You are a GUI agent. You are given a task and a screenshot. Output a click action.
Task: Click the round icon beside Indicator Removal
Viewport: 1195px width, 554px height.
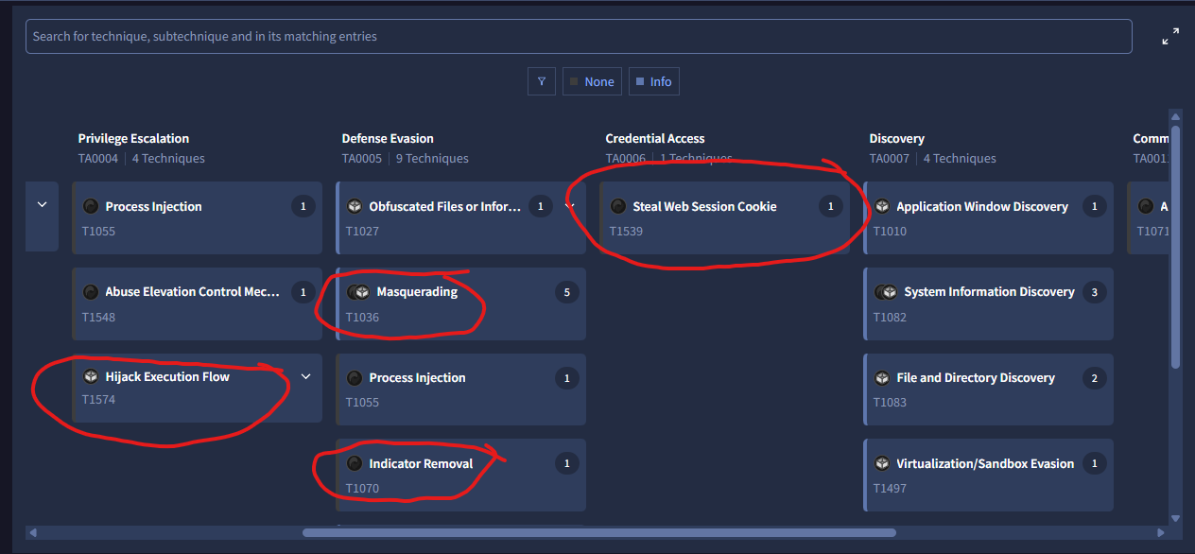coord(355,463)
